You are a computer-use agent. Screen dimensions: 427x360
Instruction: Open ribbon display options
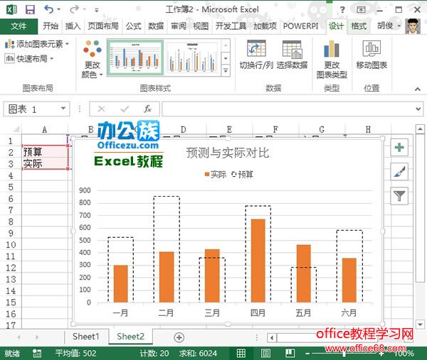[x=361, y=10]
